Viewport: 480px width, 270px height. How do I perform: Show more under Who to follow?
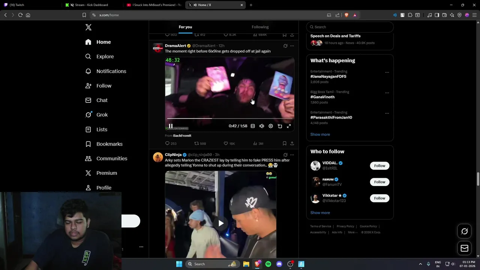click(x=320, y=213)
